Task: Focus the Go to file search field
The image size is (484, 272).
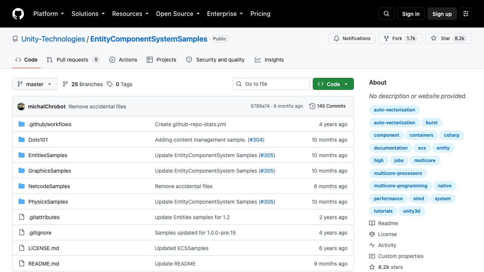Action: [x=271, y=84]
